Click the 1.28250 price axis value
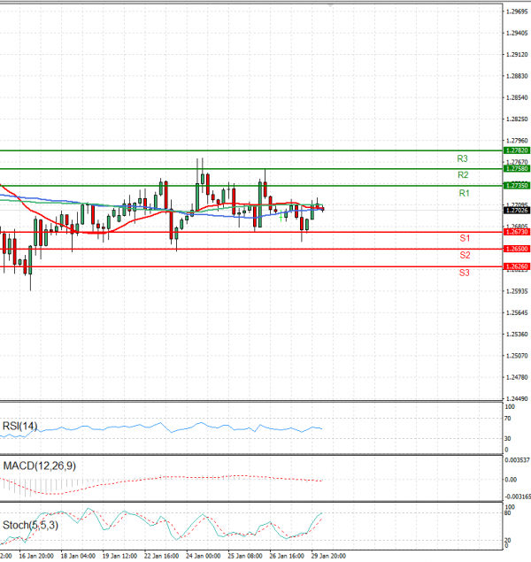Screen dimensions: 531x562 [517, 119]
